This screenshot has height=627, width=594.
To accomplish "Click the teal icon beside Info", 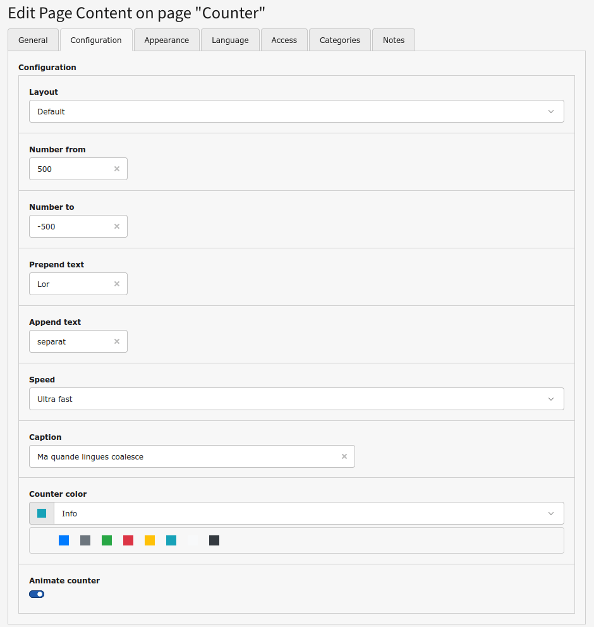I will [x=42, y=513].
